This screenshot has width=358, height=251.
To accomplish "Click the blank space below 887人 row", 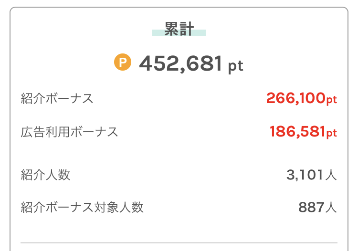I will pos(179,228).
